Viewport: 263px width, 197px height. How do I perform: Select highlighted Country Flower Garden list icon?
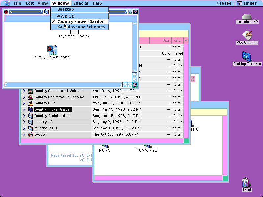[x=31, y=110]
